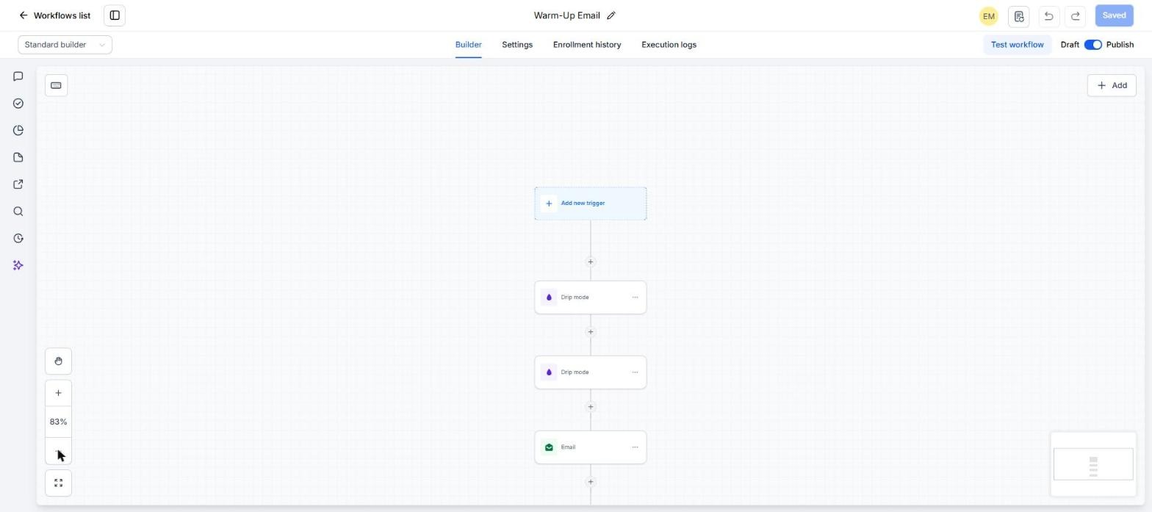Open the search icon in left sidebar

(18, 212)
